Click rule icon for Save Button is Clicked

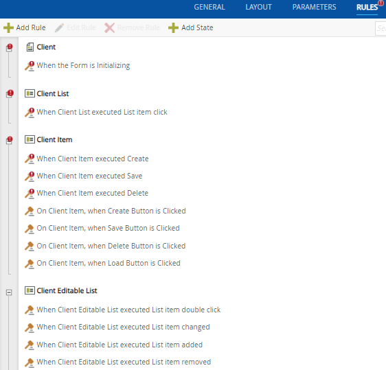[30, 229]
